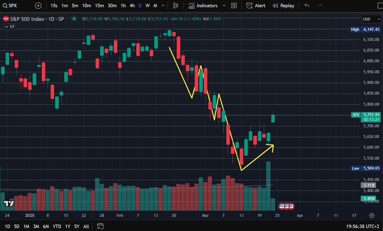Start bar Replay mode
The width and height of the screenshot is (383, 231).
(x=283, y=6)
